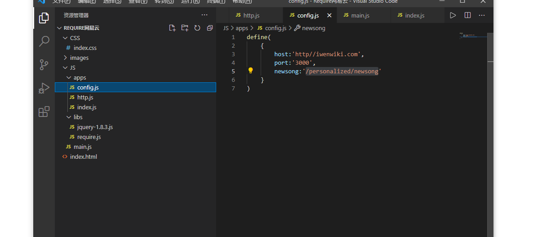Image resolution: width=542 pixels, height=237 pixels.
Task: Open main.js in the file tree
Action: (135, 147)
